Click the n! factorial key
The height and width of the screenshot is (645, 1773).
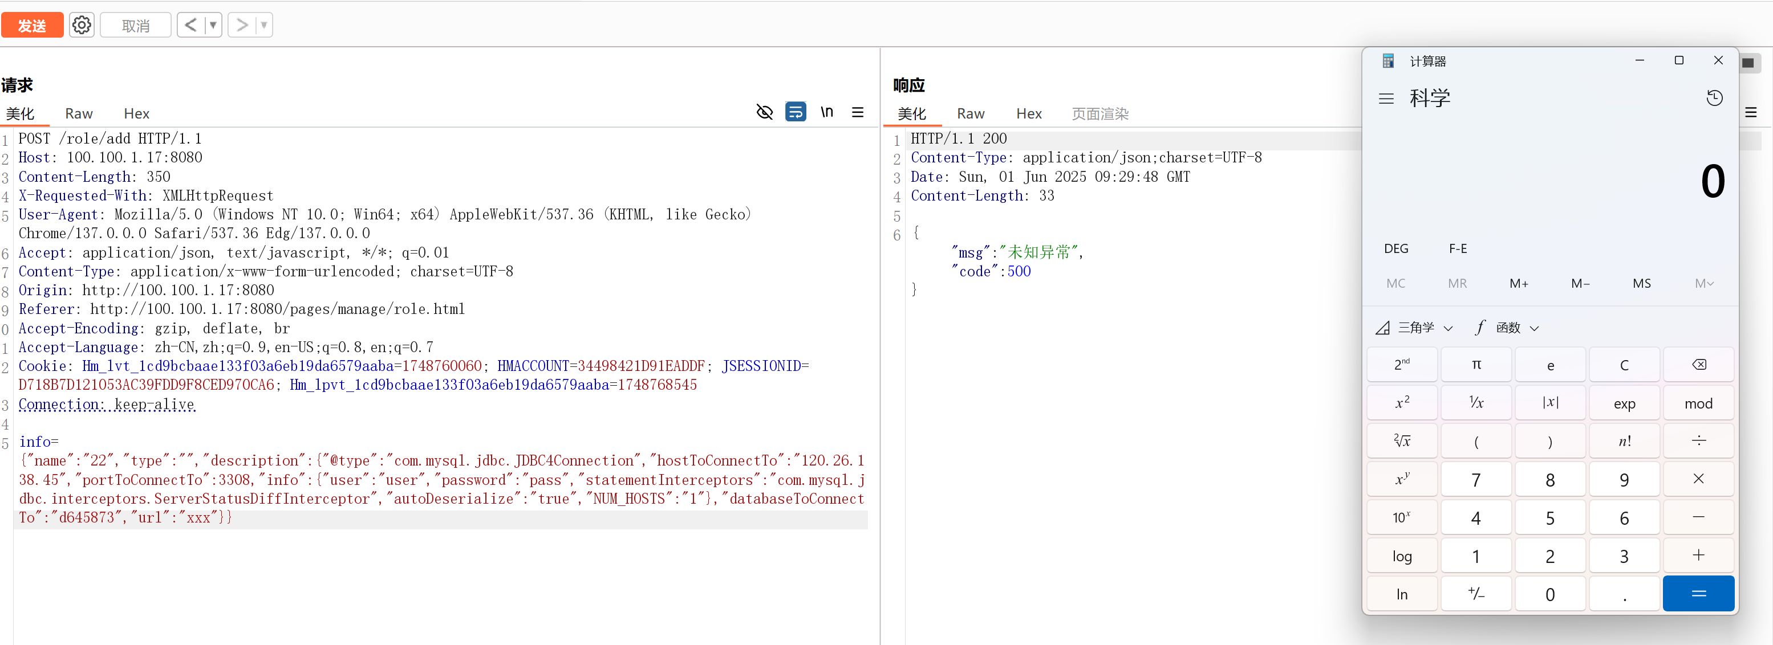click(x=1624, y=441)
